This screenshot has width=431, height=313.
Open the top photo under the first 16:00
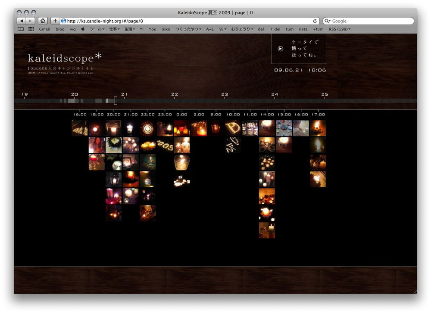coord(80,128)
